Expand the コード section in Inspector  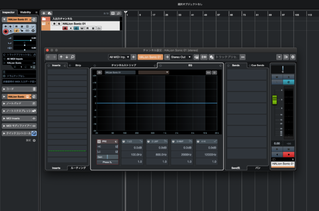click(4, 89)
